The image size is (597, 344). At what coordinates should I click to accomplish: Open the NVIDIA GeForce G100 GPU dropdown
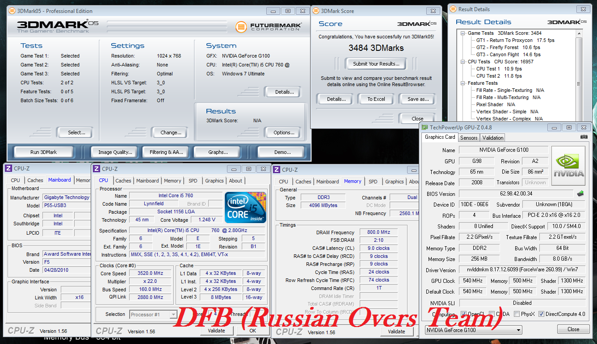point(473,330)
